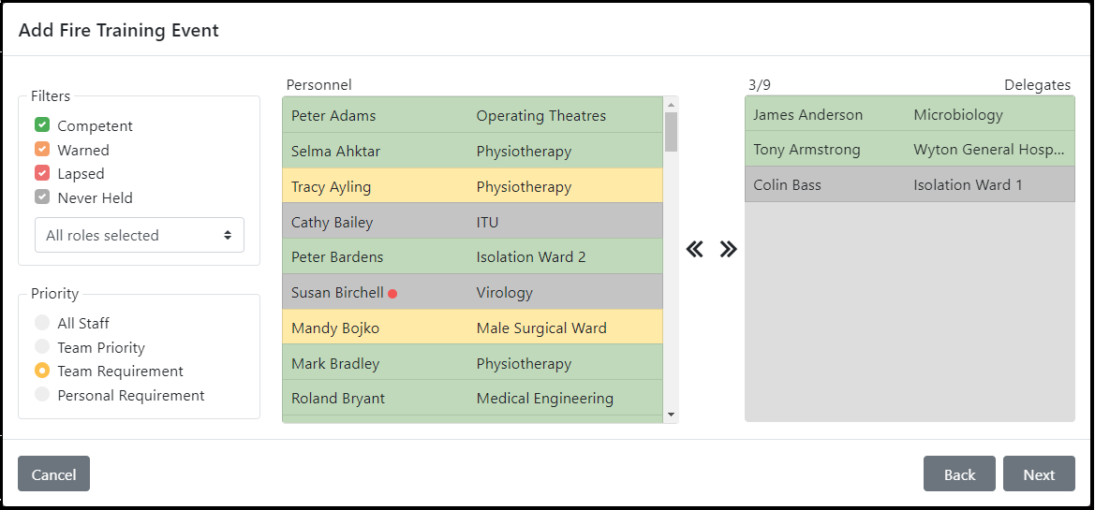Select delegate Colin Bass

tap(910, 185)
